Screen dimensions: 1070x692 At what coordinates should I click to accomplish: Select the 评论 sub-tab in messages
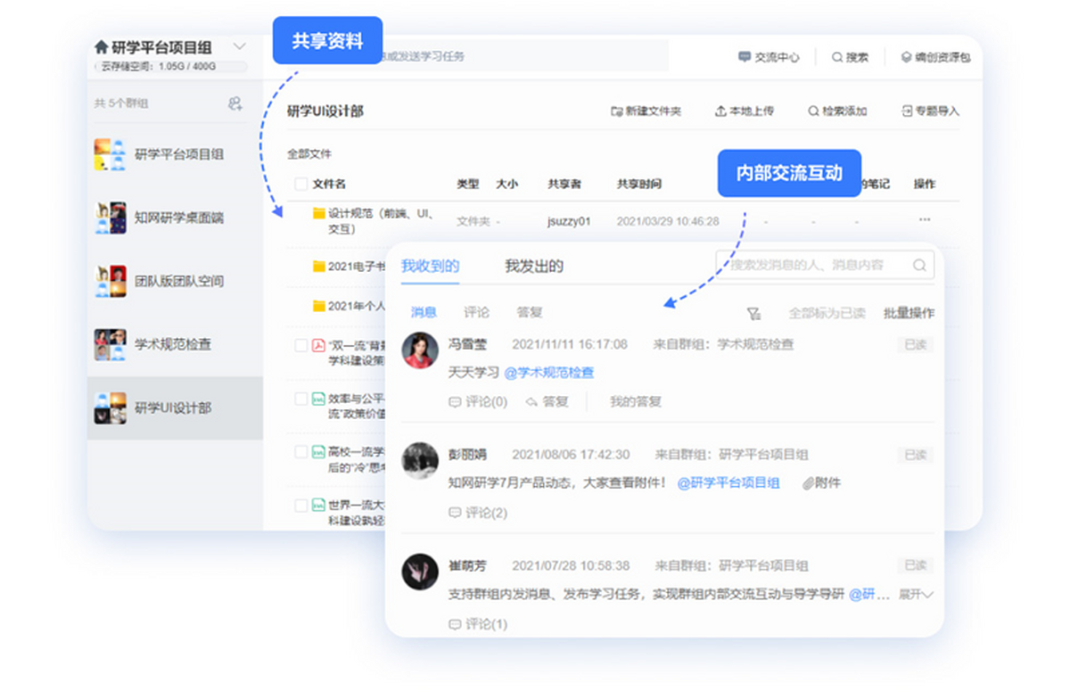click(476, 312)
